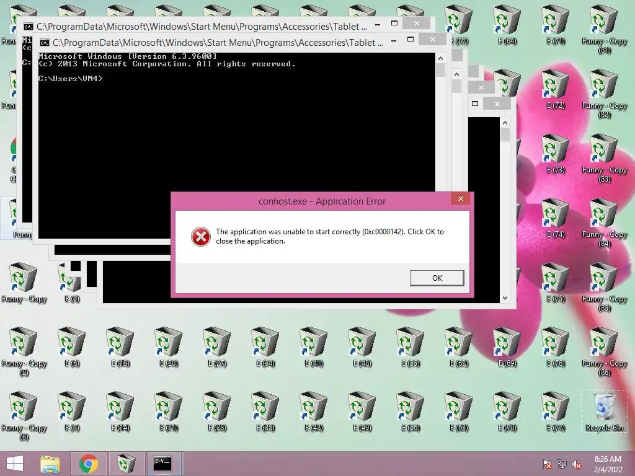The width and height of the screenshot is (635, 476).
Task: Select the E (74) desktop shortcut
Action: [556, 218]
